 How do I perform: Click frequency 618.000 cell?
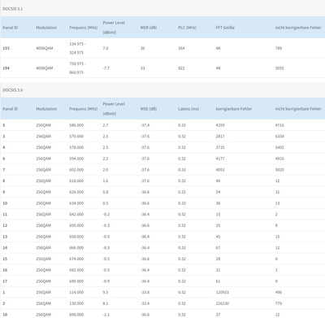(x=76, y=181)
